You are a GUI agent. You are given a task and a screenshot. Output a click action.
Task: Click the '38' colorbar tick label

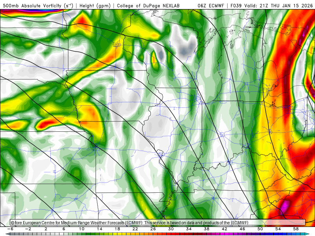[x=206, y=229]
